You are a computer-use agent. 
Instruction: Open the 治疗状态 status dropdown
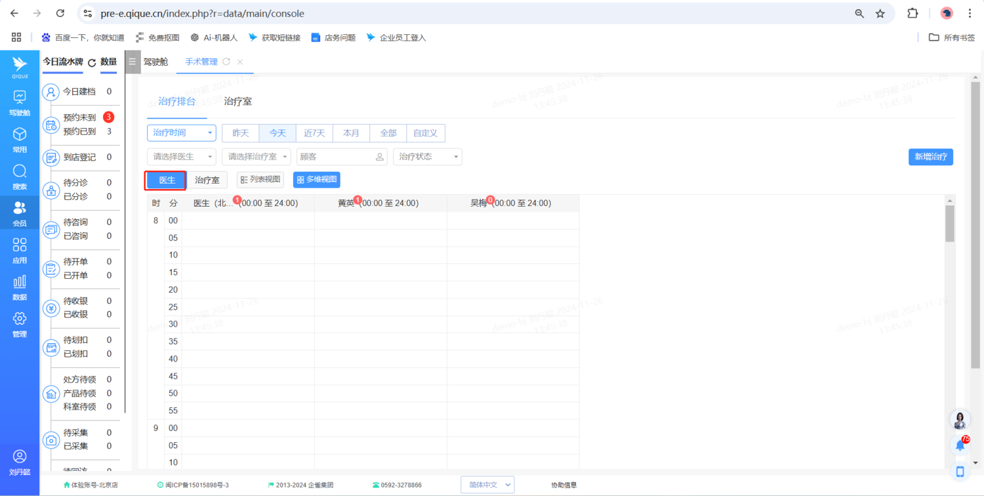tap(427, 157)
